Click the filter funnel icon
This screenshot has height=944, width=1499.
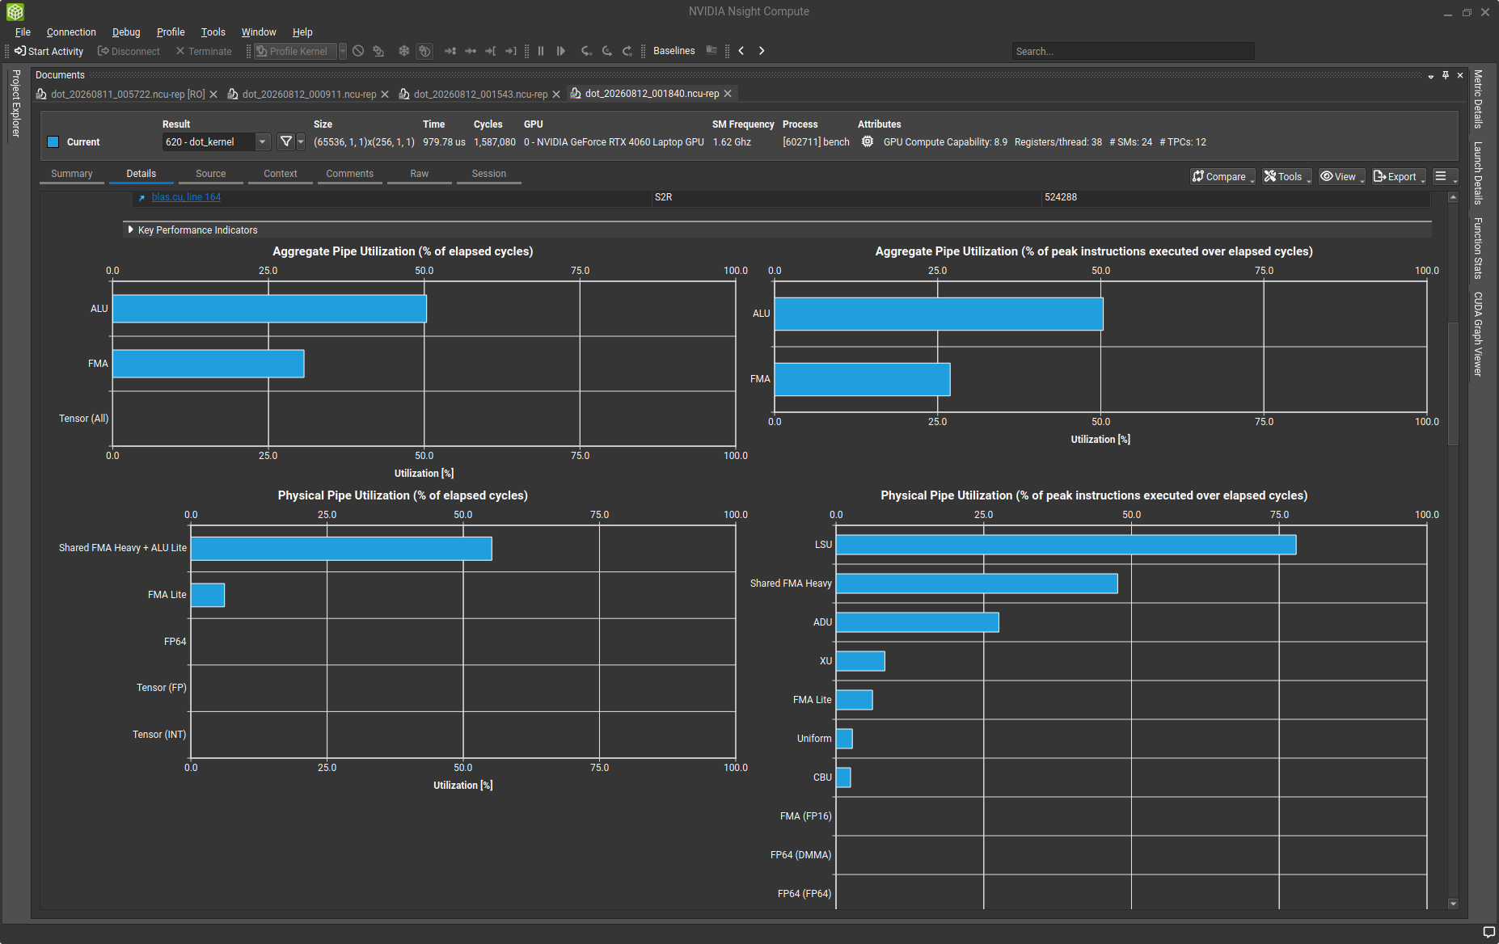click(285, 141)
